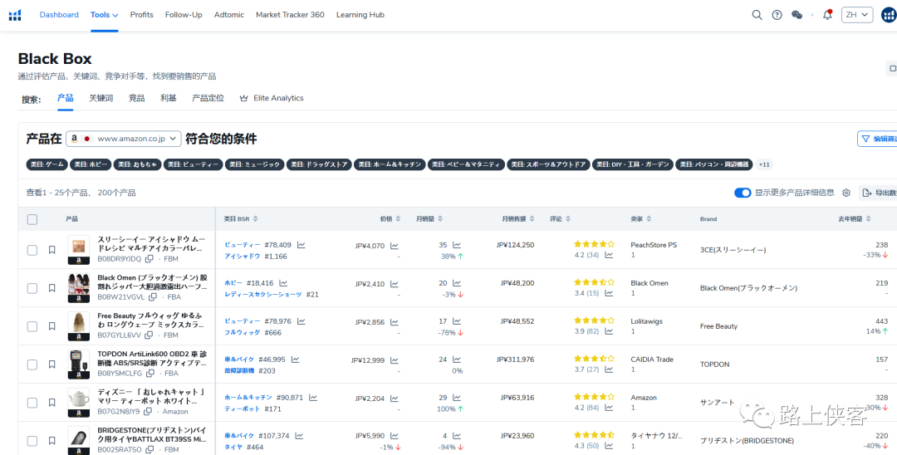Click the 导出数据 export button
The width and height of the screenshot is (897, 455).
tap(878, 193)
